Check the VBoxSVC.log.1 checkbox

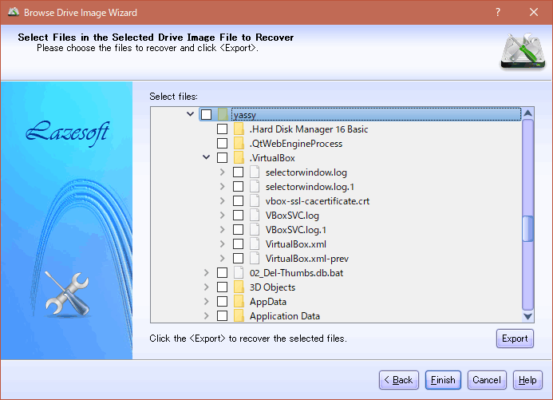pyautogui.click(x=238, y=230)
